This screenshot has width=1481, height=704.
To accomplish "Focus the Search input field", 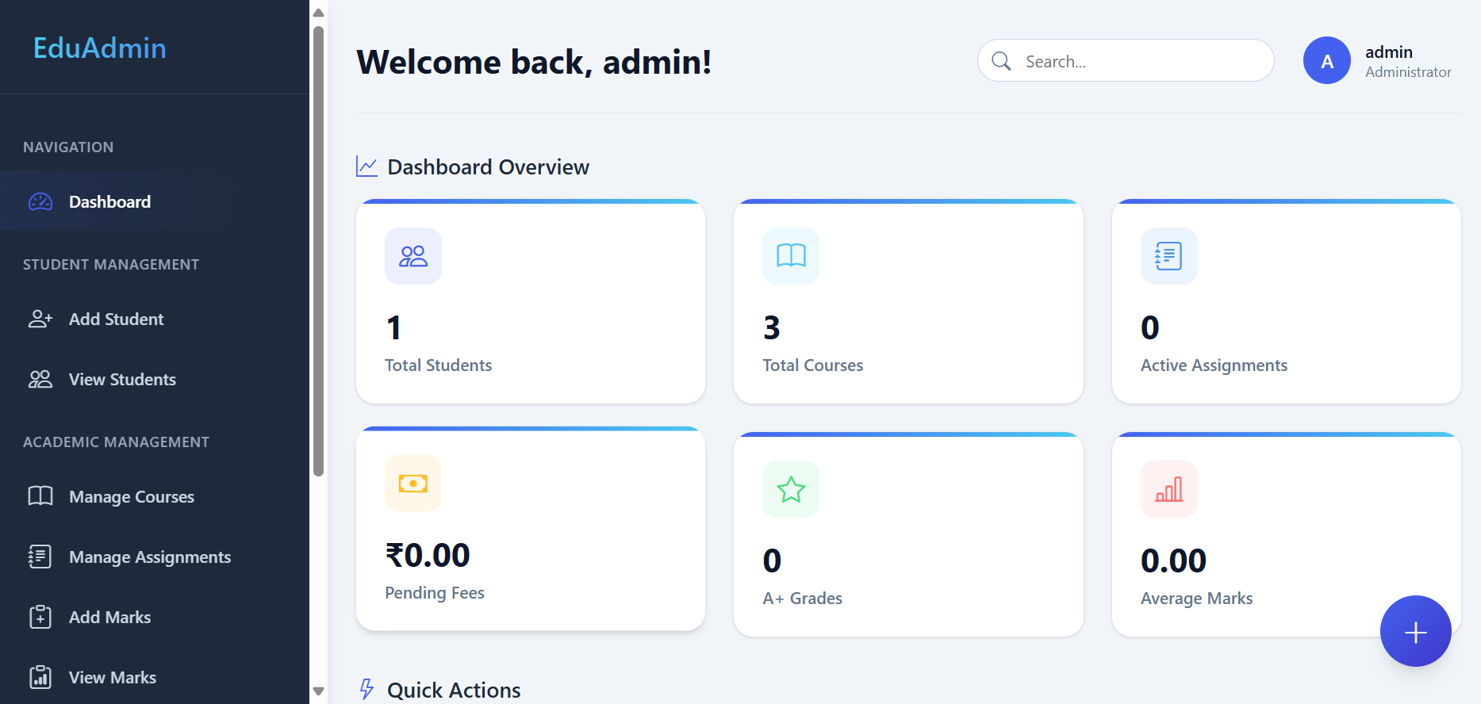I will coord(1126,60).
